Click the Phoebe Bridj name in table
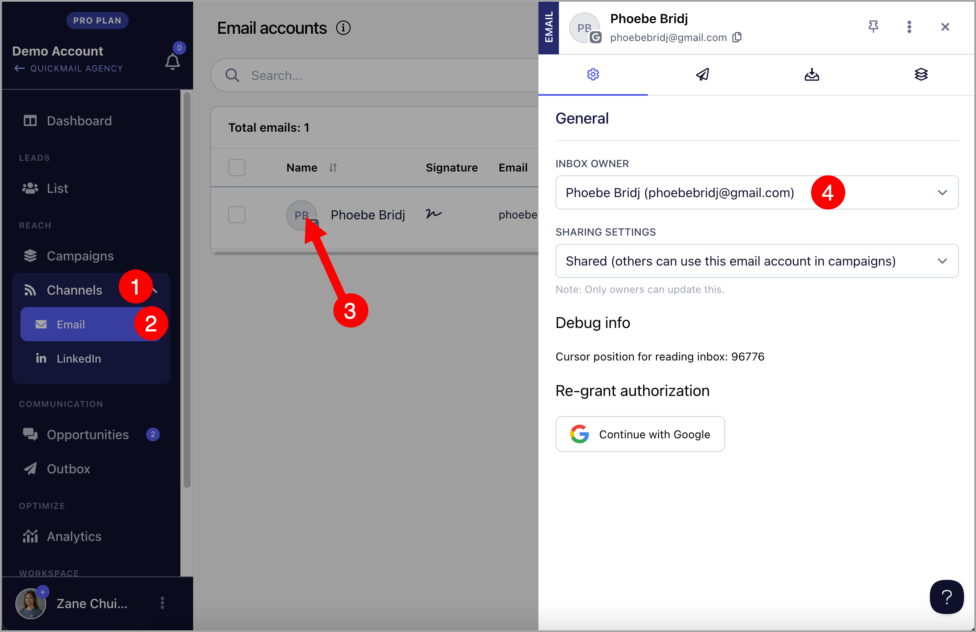The image size is (976, 632). tap(368, 215)
